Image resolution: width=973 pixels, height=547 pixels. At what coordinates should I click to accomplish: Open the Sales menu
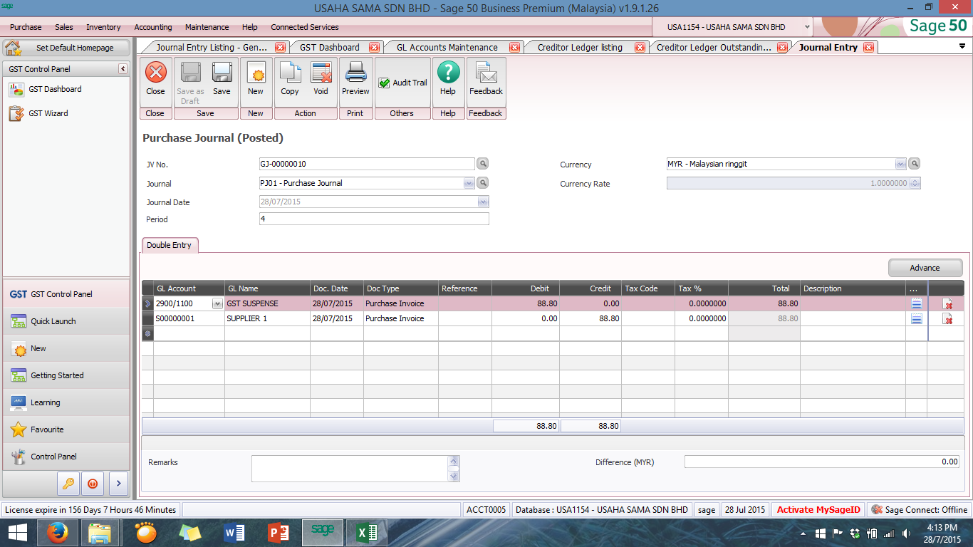64,27
